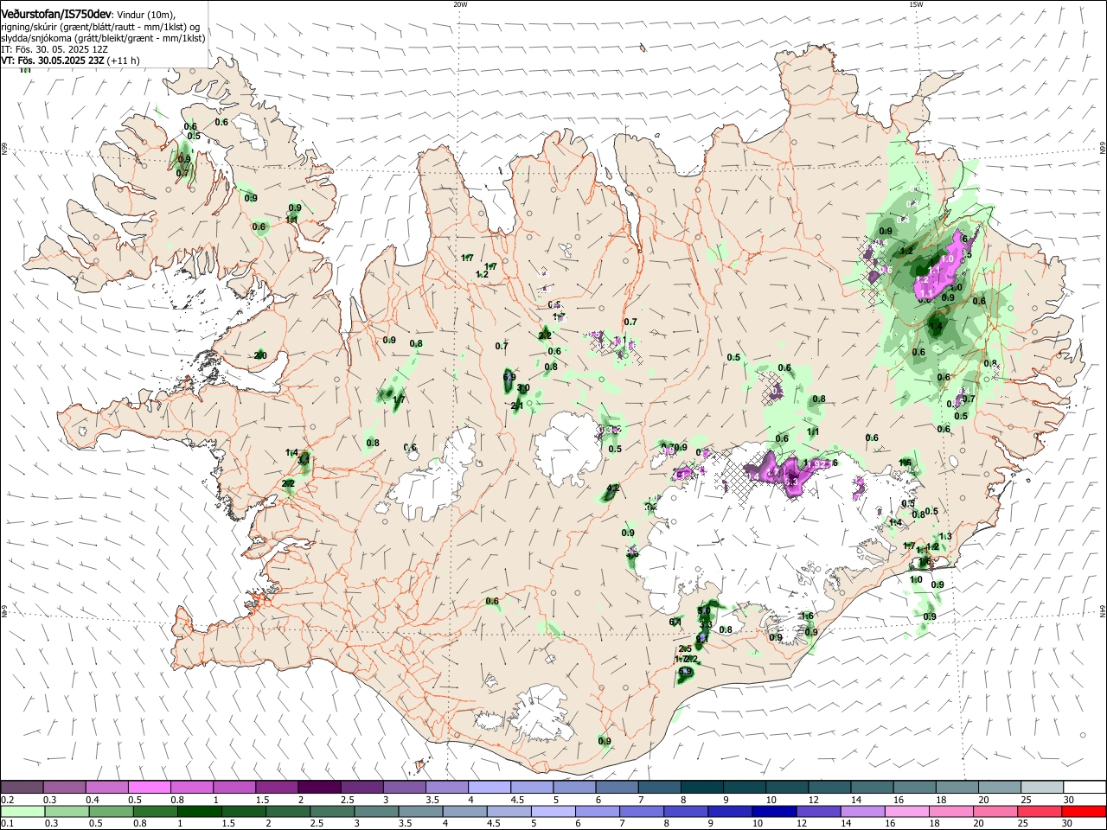Select the initial time line 'IT: Fös. 30. 05. 2025 12Z'
The image size is (1107, 830).
pyautogui.click(x=54, y=49)
